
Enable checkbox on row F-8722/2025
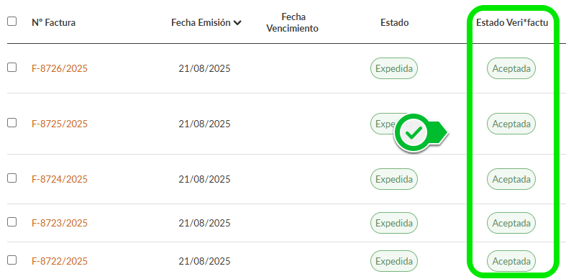[x=12, y=260]
